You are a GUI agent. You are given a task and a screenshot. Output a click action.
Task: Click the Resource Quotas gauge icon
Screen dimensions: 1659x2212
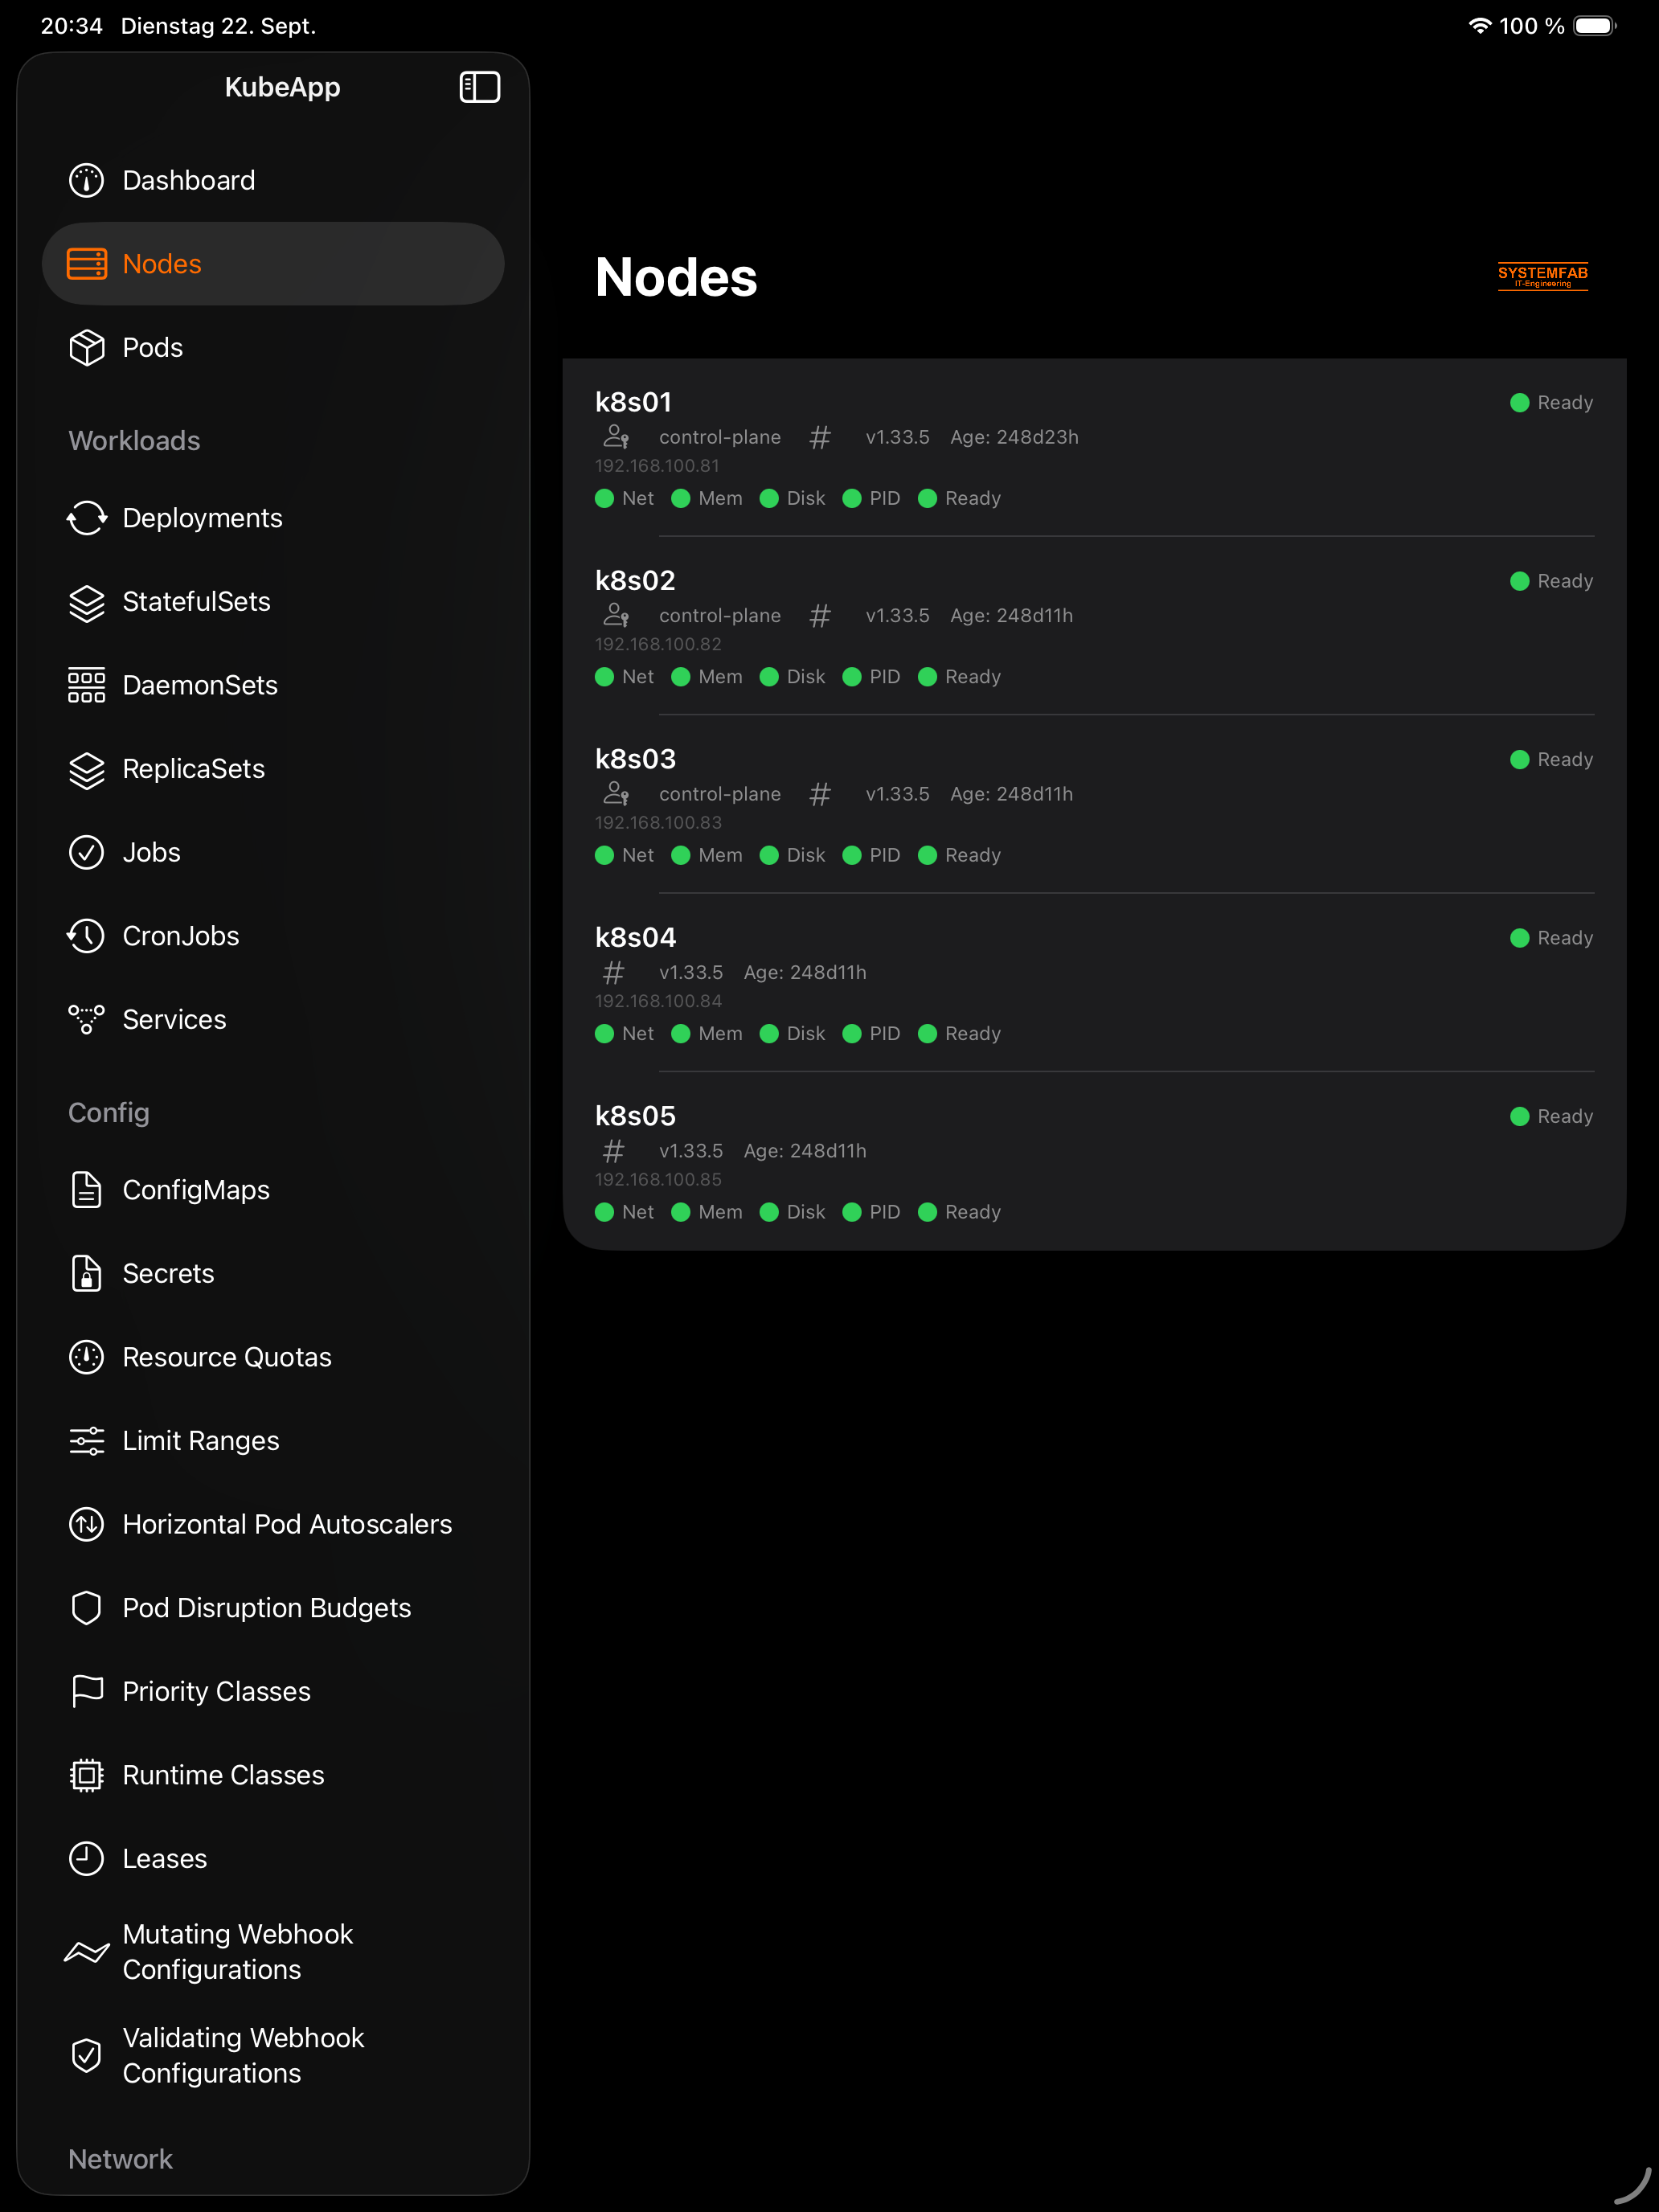[x=87, y=1357]
